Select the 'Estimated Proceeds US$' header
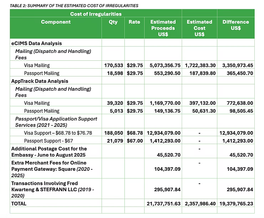 (163, 28)
